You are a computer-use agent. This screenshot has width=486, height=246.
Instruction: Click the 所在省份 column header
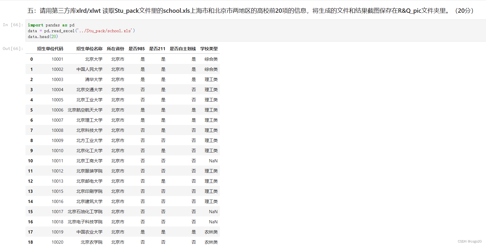click(115, 49)
